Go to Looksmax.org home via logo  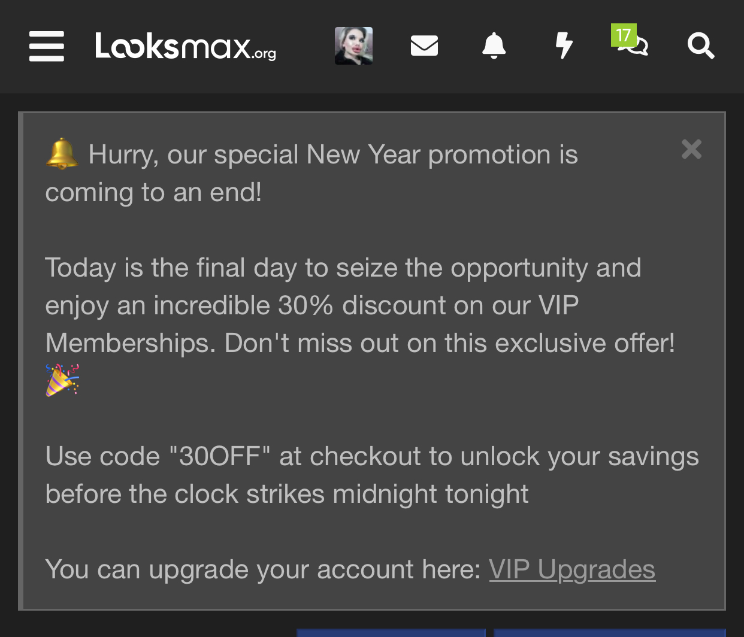pyautogui.click(x=186, y=46)
